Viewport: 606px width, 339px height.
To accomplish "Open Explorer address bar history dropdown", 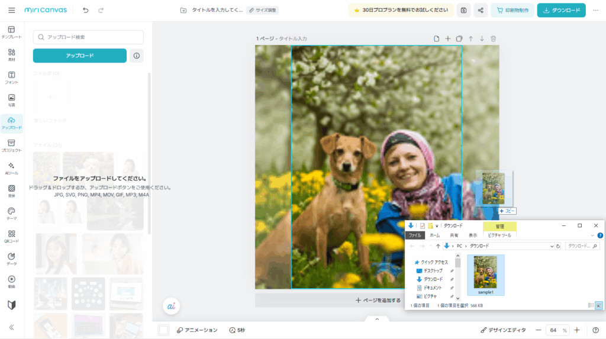I will (552, 246).
